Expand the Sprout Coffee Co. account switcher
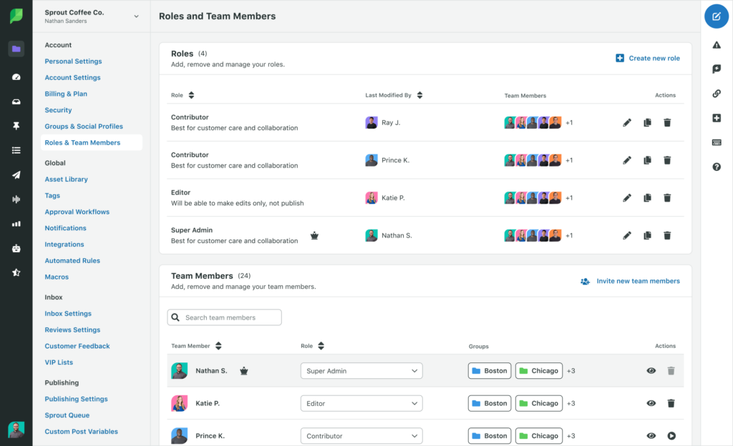Viewport: 733px width, 446px height. pos(136,16)
